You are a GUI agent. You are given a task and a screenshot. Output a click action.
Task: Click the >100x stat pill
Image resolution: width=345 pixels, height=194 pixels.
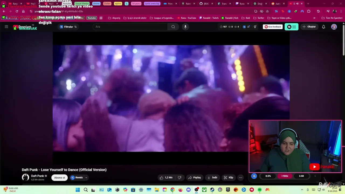285,176
